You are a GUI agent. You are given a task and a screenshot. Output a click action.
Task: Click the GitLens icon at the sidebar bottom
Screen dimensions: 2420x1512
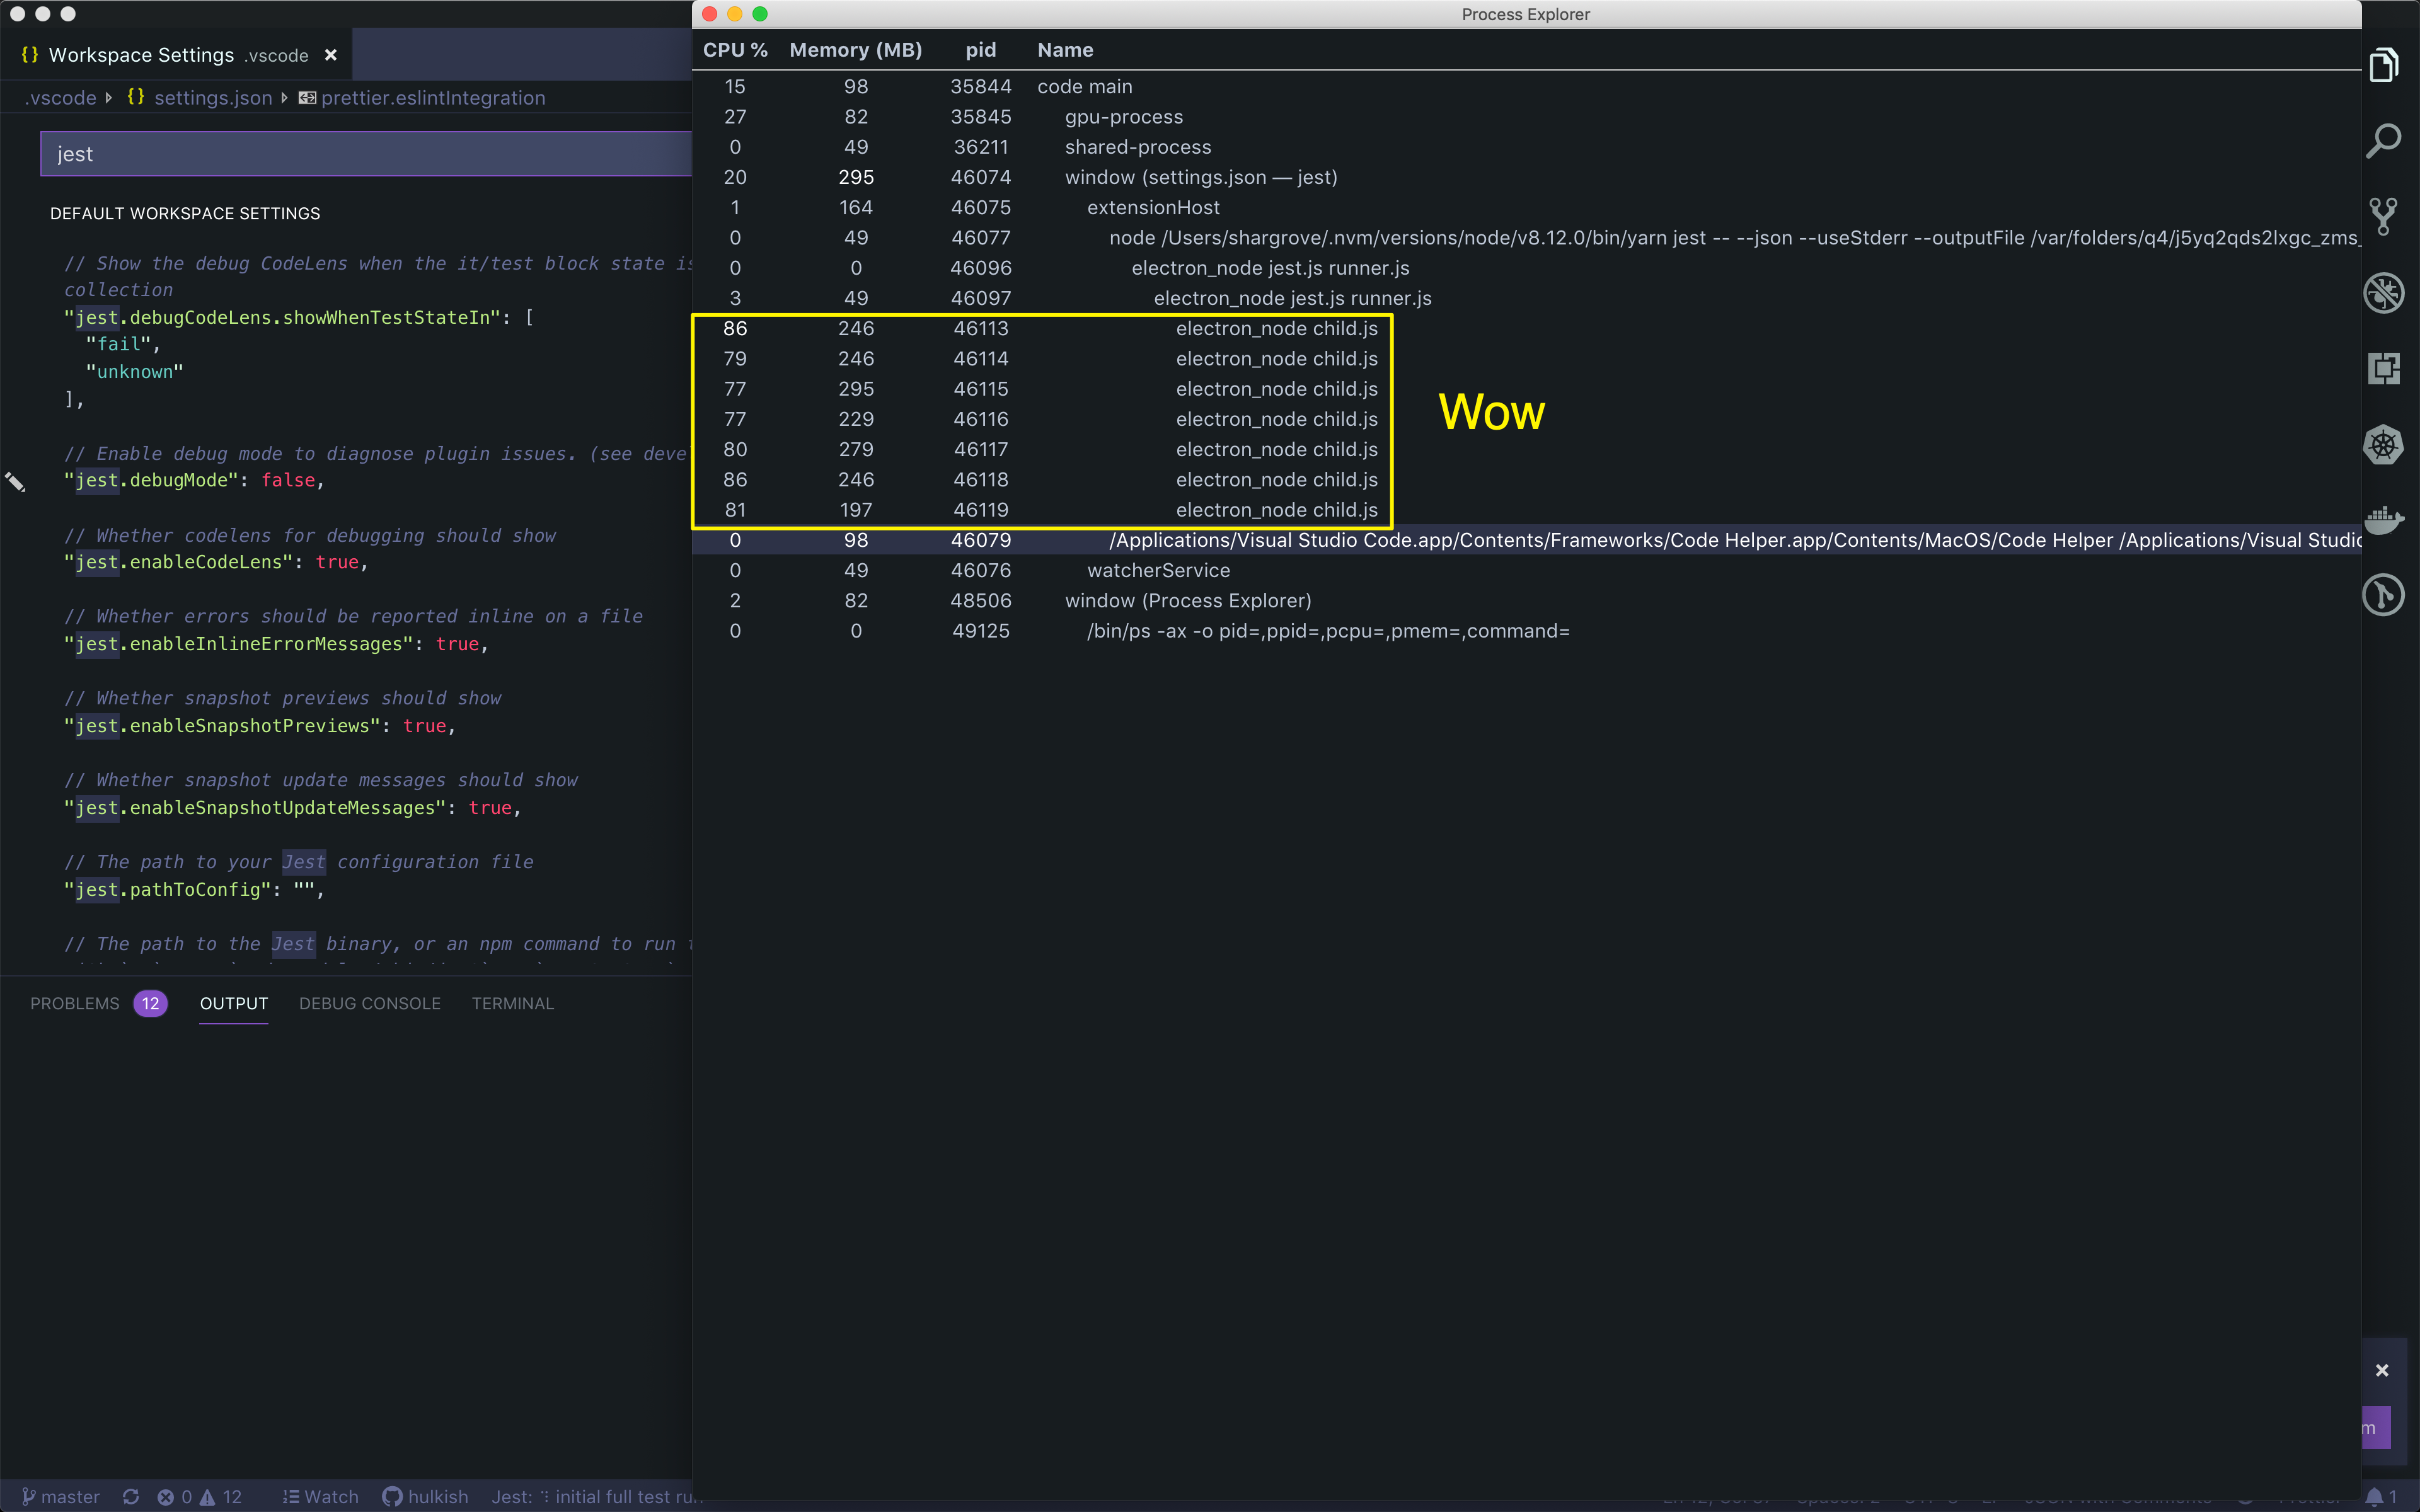pyautogui.click(x=2384, y=595)
